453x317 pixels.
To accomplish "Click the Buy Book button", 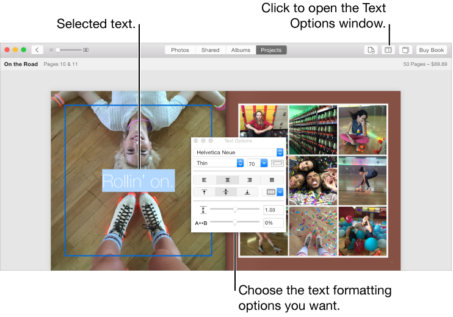I will point(432,50).
